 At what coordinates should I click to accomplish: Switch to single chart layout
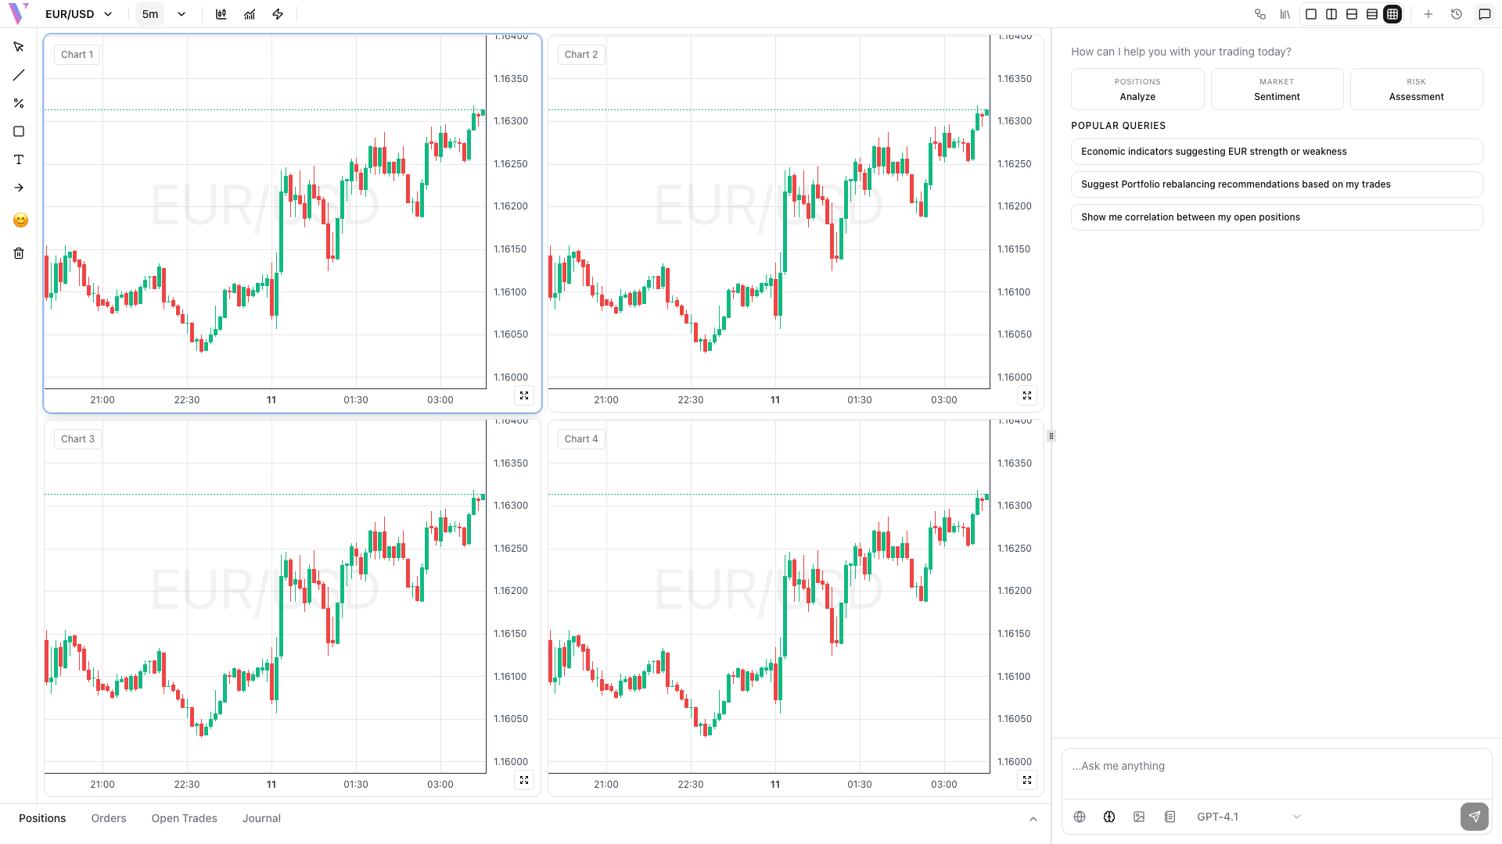pos(1311,14)
